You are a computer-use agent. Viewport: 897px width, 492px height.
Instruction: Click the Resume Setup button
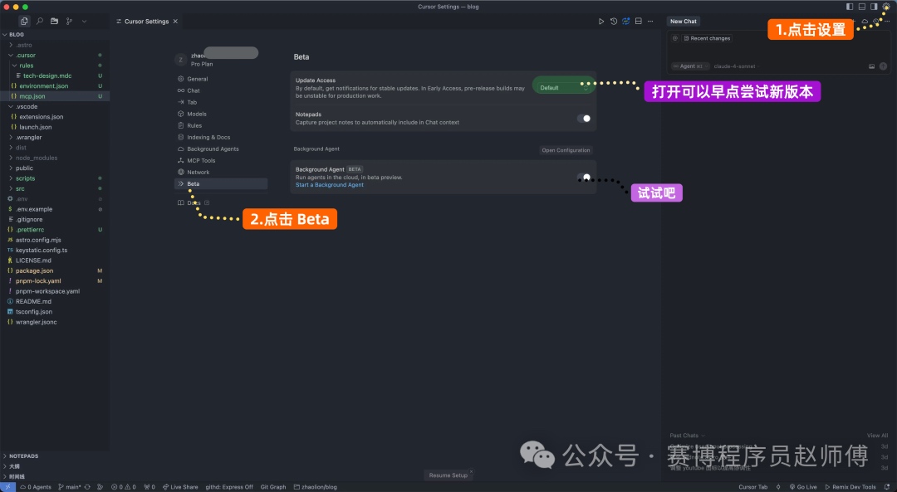(x=448, y=475)
